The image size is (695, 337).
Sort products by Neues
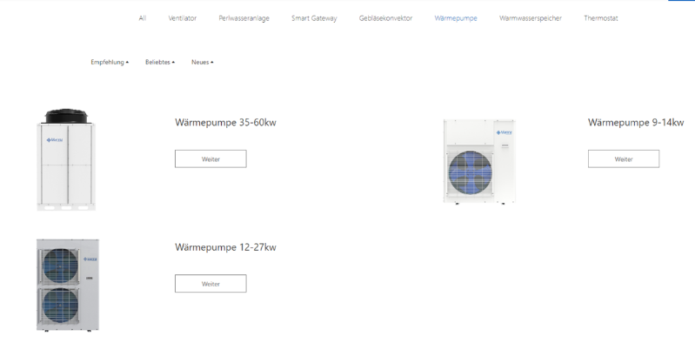tap(202, 62)
